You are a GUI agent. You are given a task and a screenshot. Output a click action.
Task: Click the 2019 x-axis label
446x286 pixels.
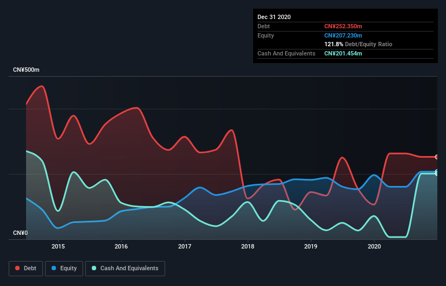[x=311, y=246]
